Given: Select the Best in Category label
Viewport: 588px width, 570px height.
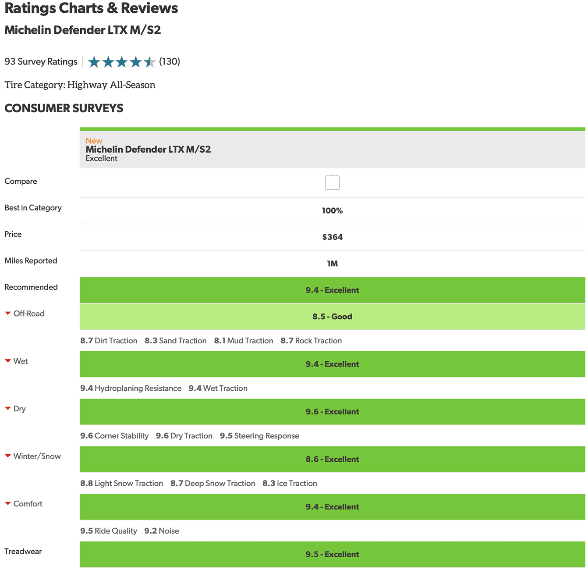Looking at the screenshot, I should pos(33,207).
